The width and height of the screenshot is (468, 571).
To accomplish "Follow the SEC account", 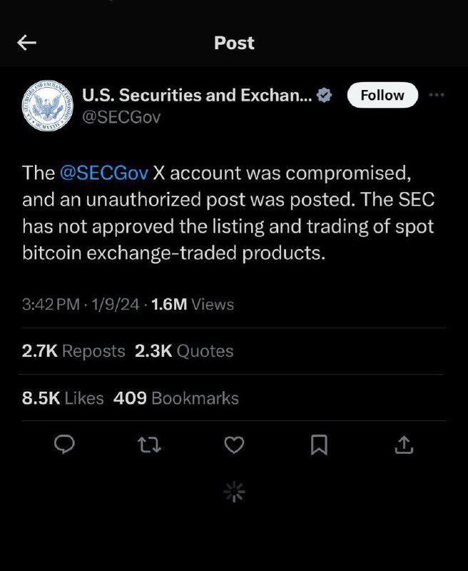I will tap(382, 95).
